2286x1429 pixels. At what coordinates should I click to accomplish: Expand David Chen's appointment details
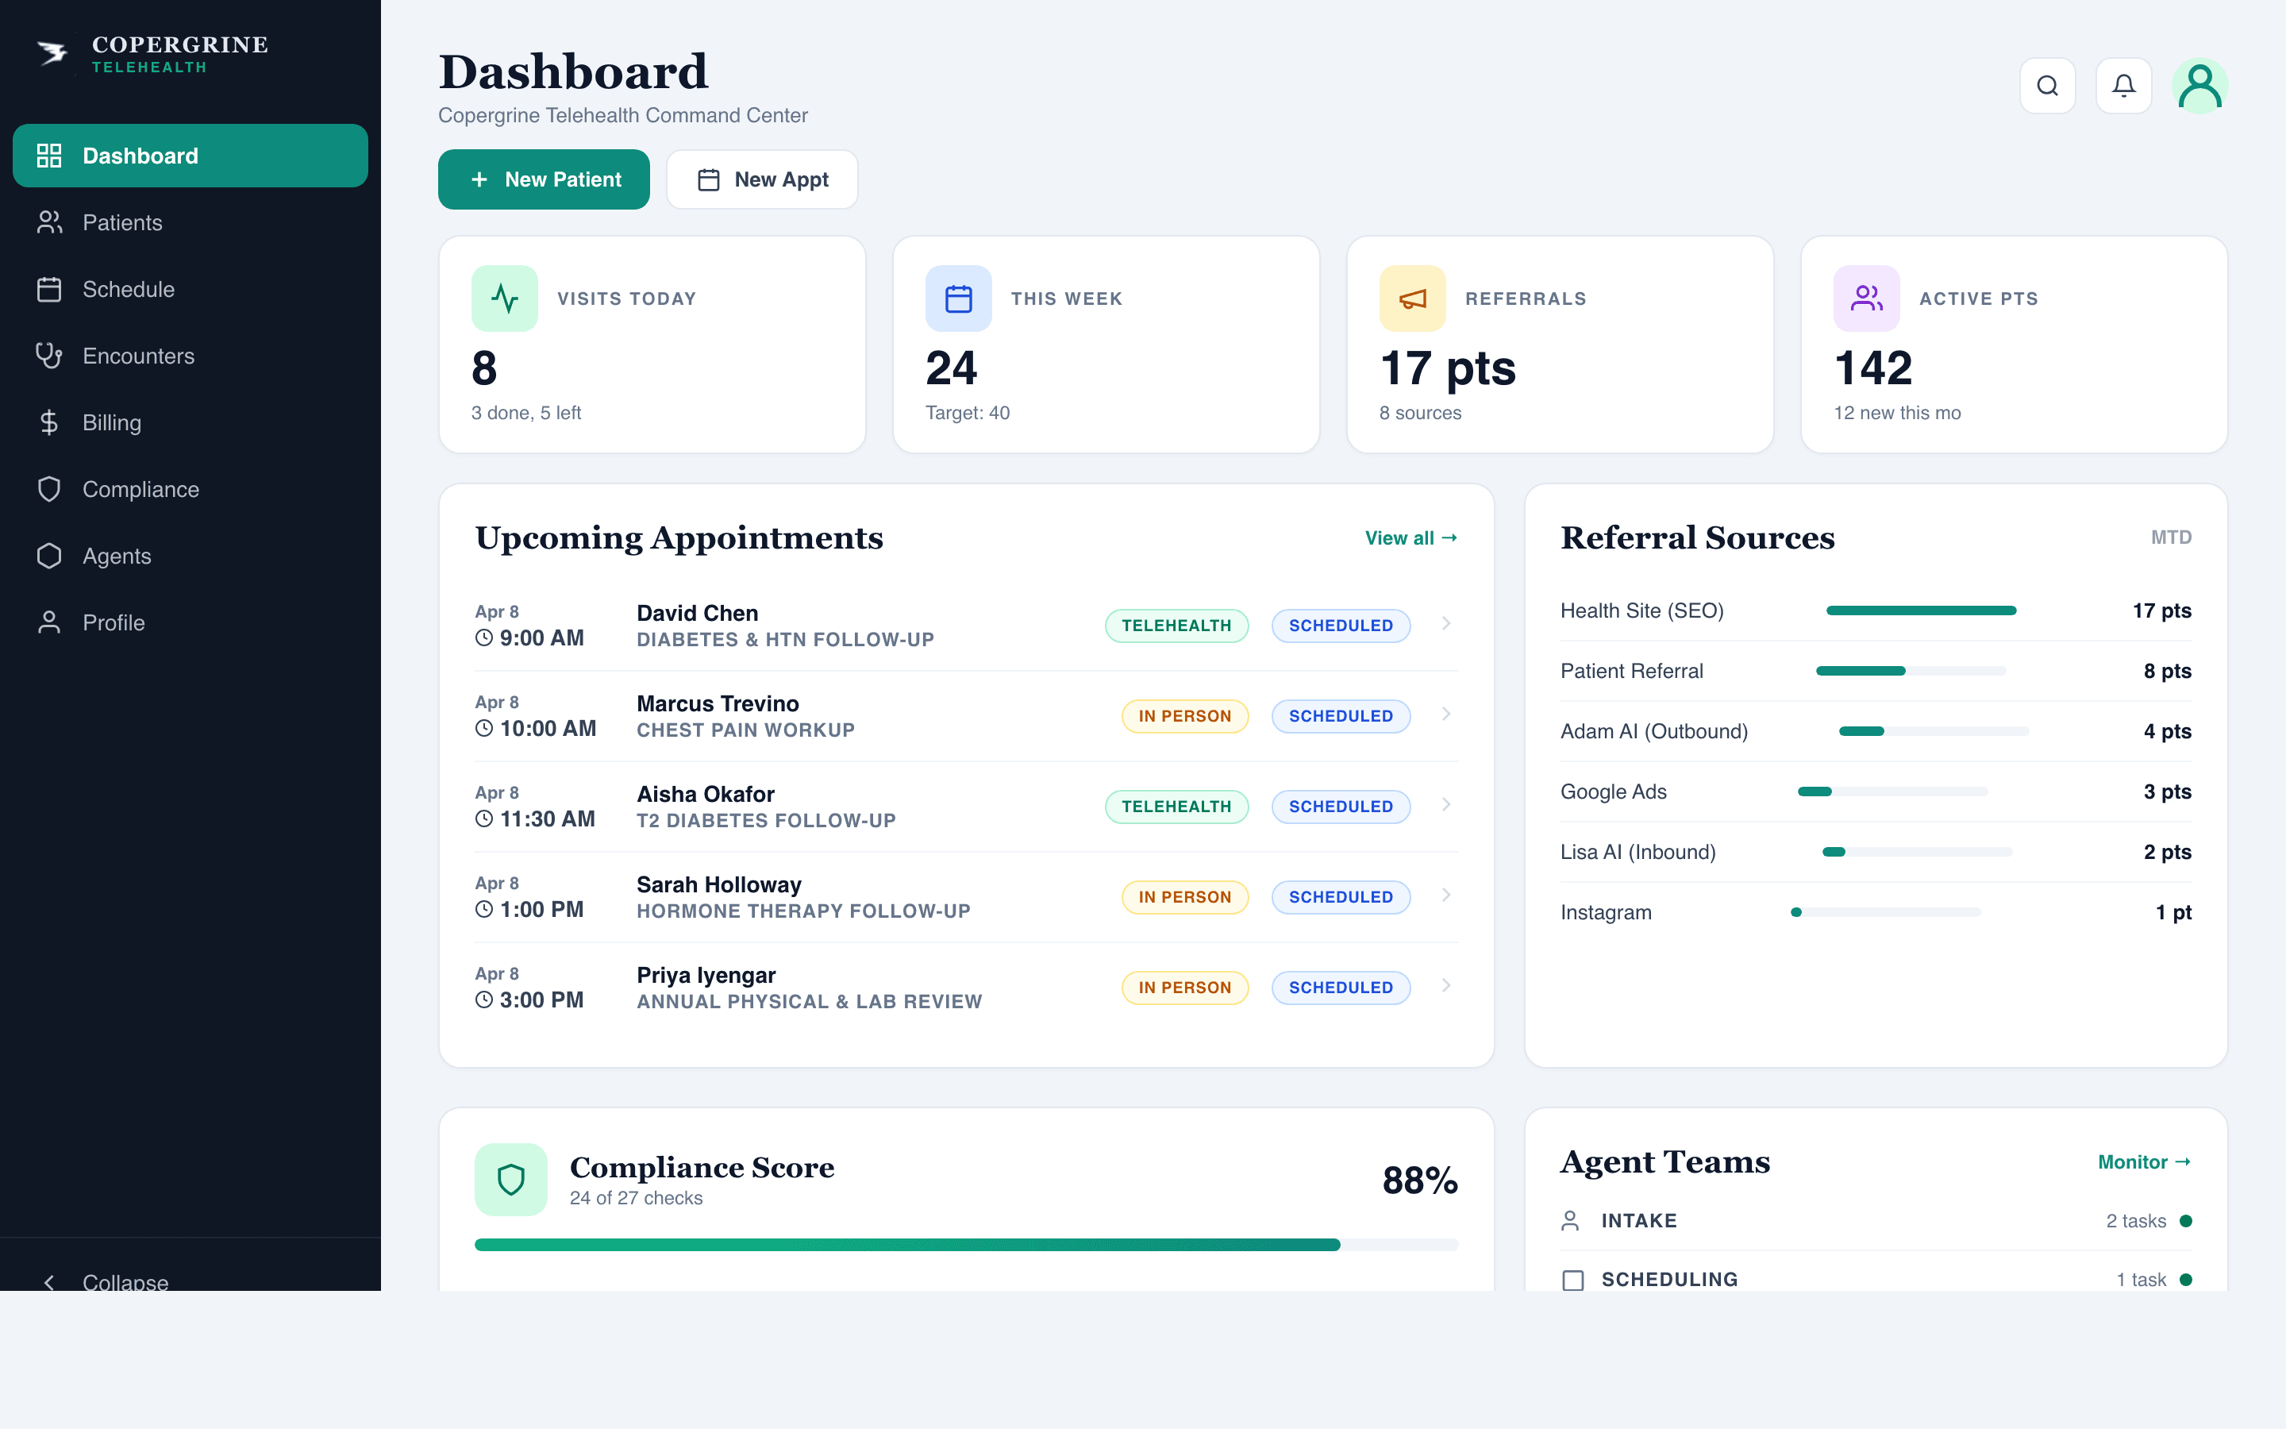[1445, 625]
